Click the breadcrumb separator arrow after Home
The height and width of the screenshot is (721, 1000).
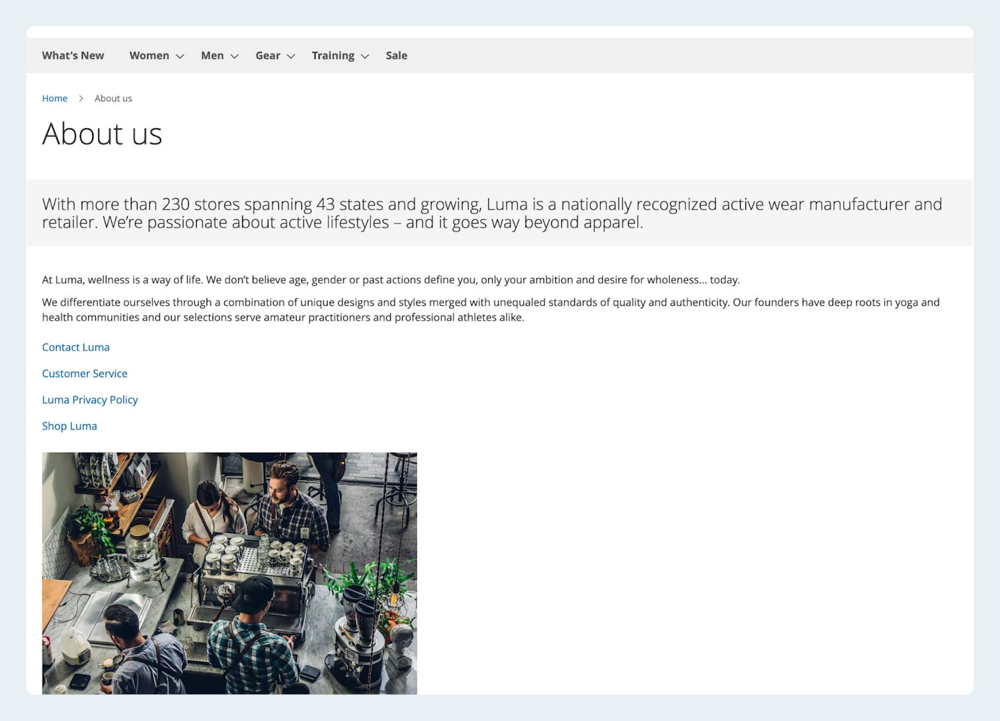pyautogui.click(x=81, y=98)
